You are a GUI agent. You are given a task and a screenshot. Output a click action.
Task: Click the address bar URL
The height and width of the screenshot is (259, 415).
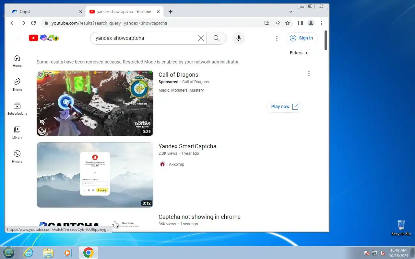[x=109, y=23]
